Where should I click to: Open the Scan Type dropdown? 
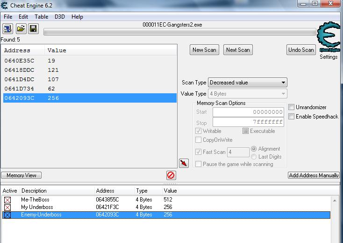point(247,83)
